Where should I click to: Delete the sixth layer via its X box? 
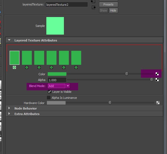click(x=76, y=68)
